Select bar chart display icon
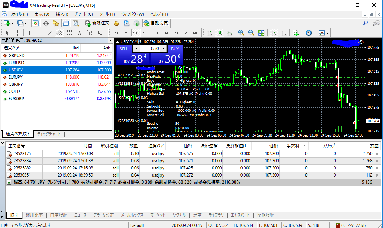 [209, 33]
